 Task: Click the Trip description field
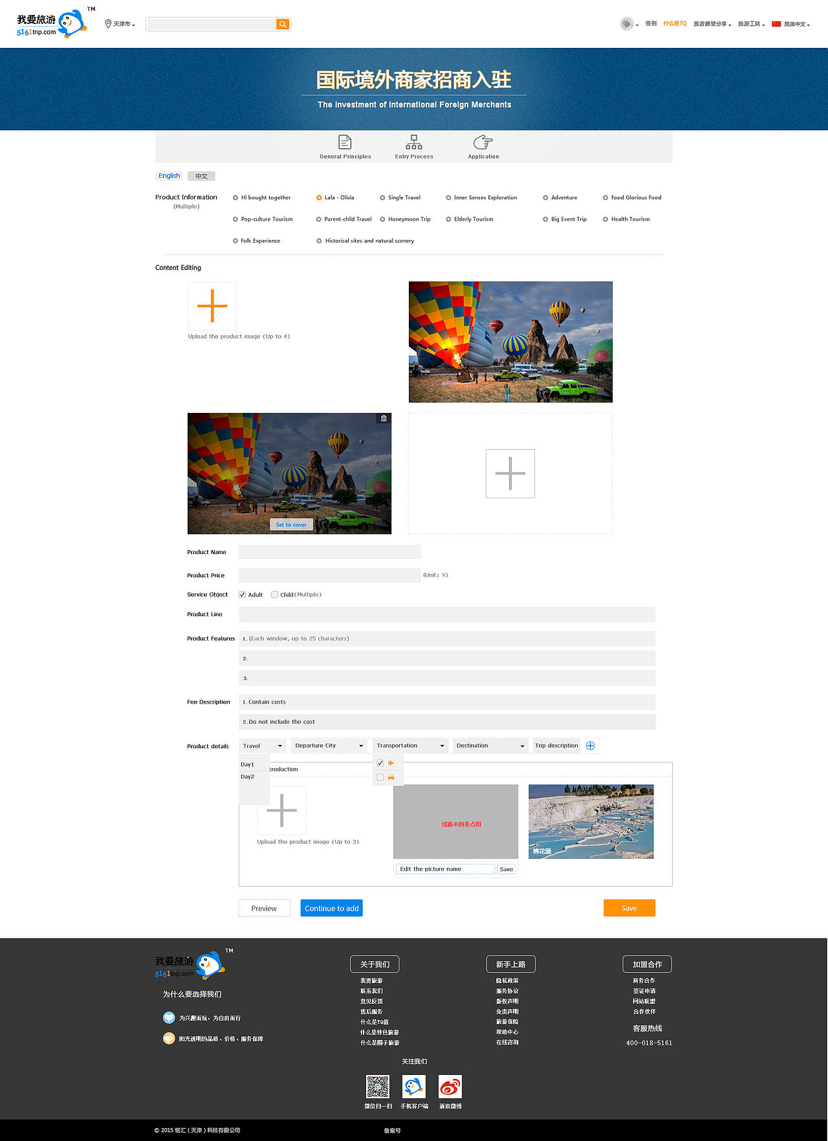556,746
